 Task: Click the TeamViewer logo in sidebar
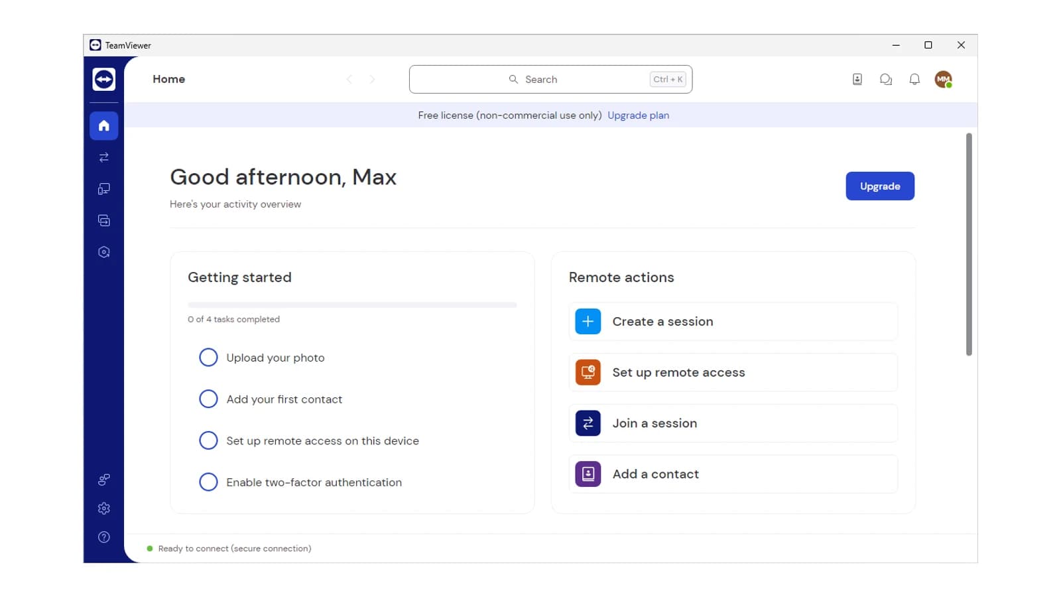(x=104, y=79)
